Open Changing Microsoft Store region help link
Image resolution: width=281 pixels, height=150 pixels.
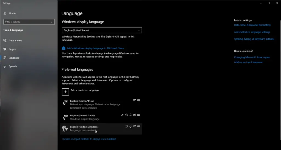click(x=252, y=57)
